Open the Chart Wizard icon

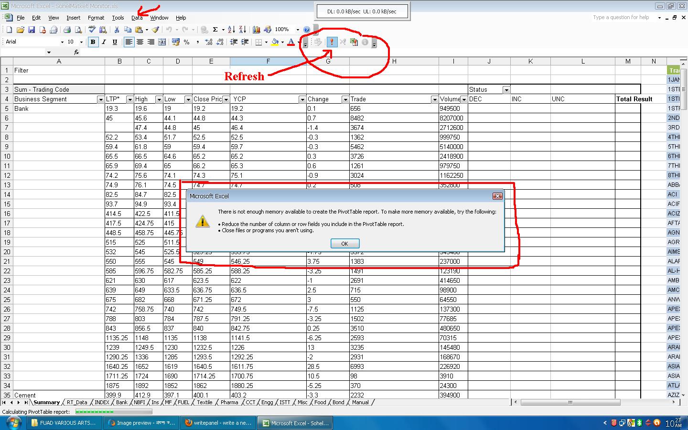coord(256,30)
